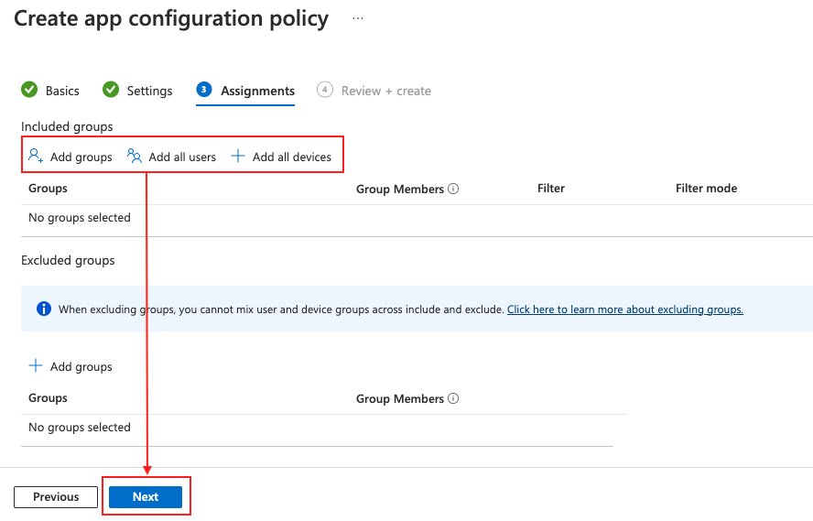This screenshot has width=813, height=521.
Task: Click the green checkmark for Settings step
Action: click(x=111, y=90)
